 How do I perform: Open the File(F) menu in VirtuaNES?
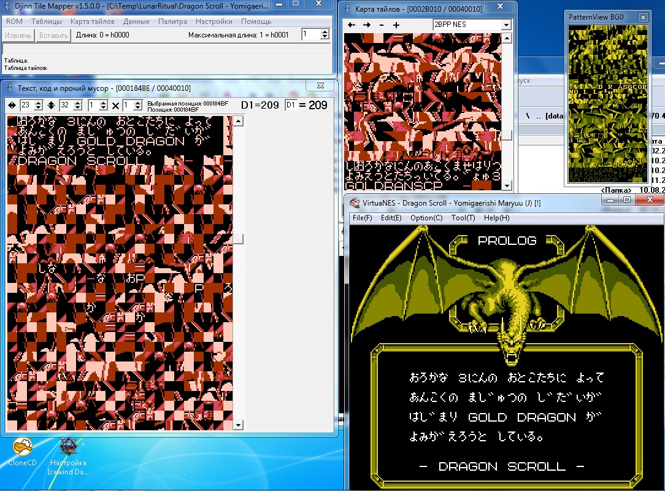(362, 218)
